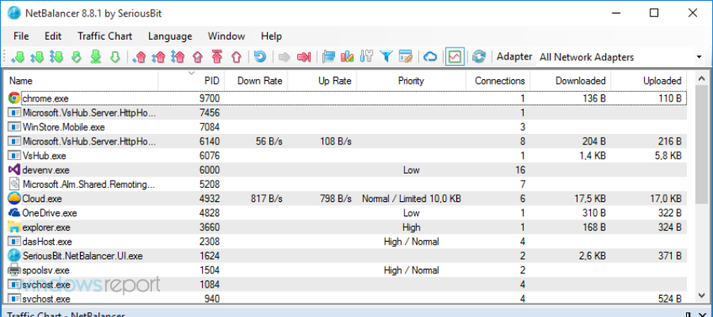Click the calendar with pencil rules icon

(x=405, y=57)
